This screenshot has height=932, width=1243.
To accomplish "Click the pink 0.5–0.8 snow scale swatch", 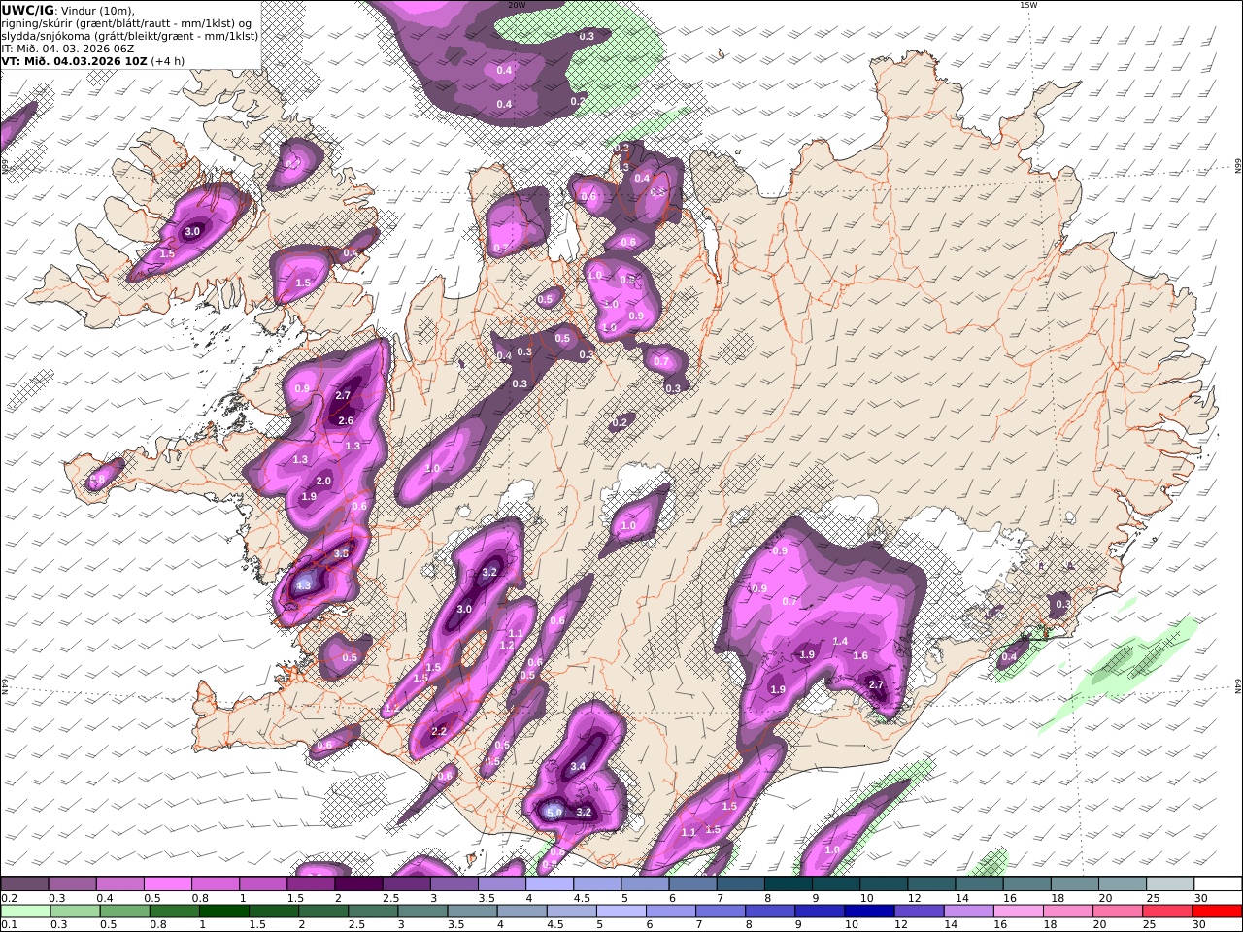I will pyautogui.click(x=168, y=884).
